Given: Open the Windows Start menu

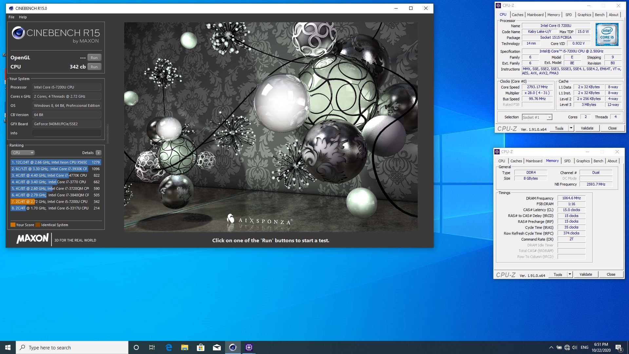Looking at the screenshot, I should click(x=8, y=347).
